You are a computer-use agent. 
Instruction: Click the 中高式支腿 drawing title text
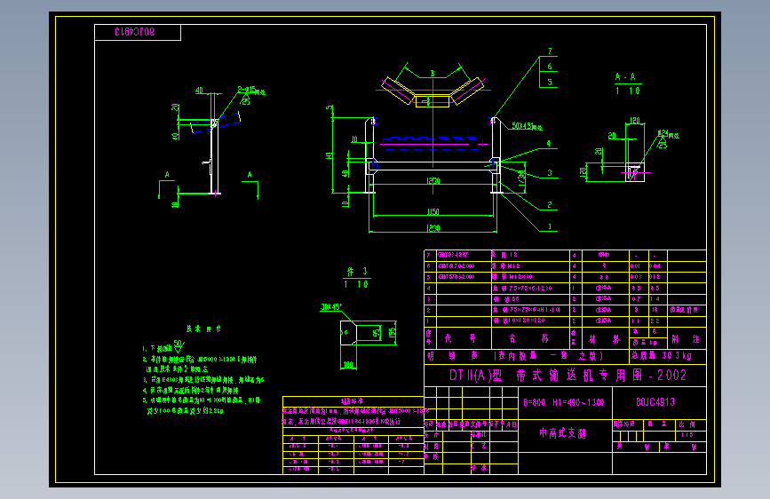point(563,433)
